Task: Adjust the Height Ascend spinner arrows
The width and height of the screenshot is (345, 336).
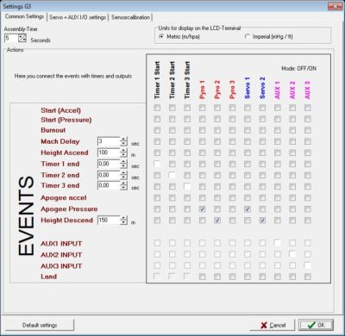Action: coord(123,152)
